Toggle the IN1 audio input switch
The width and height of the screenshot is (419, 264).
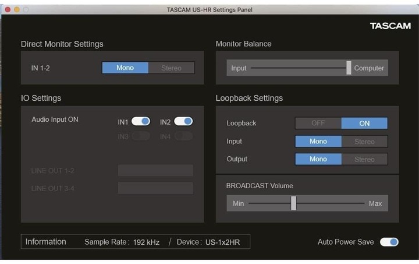pos(141,121)
